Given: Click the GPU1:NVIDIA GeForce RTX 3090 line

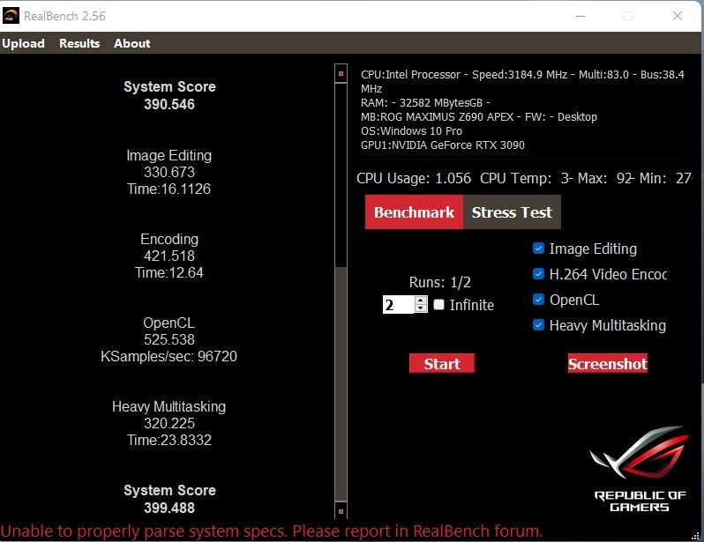Looking at the screenshot, I should click(443, 145).
